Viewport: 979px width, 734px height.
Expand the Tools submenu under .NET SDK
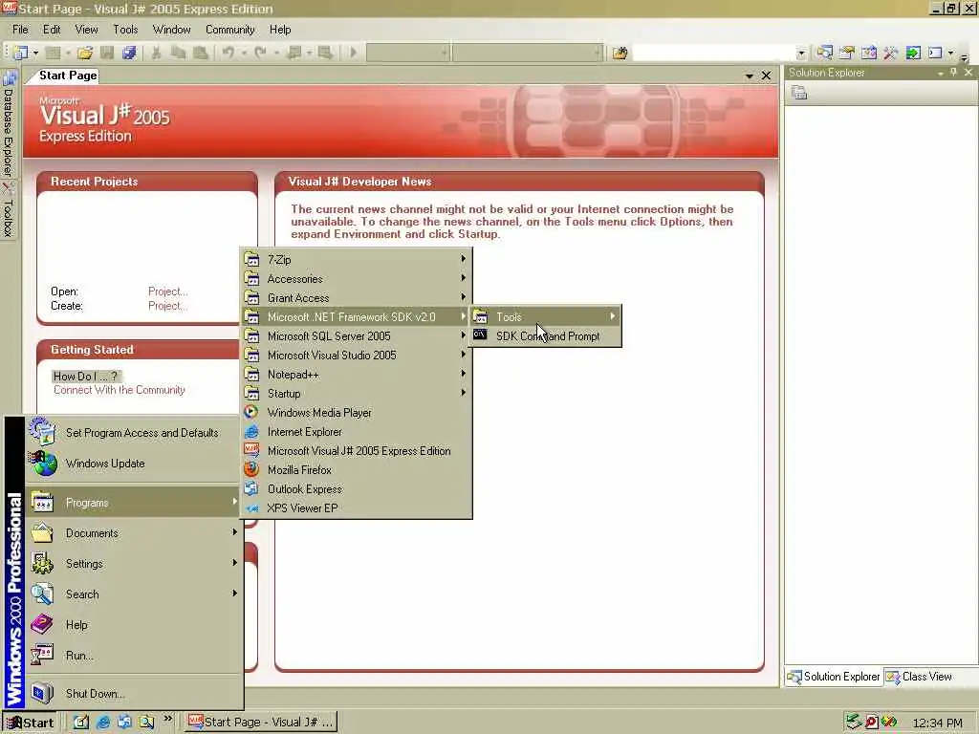coord(546,317)
